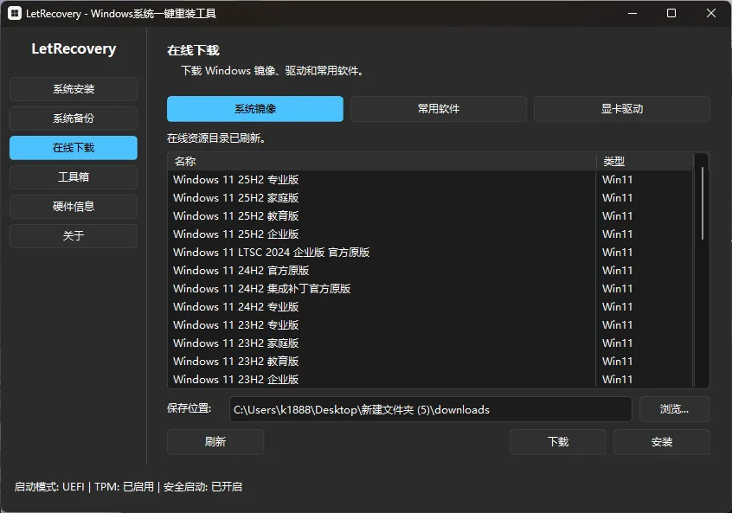Maximize the LetRecovery window
This screenshot has width=732, height=513.
pyautogui.click(x=671, y=13)
